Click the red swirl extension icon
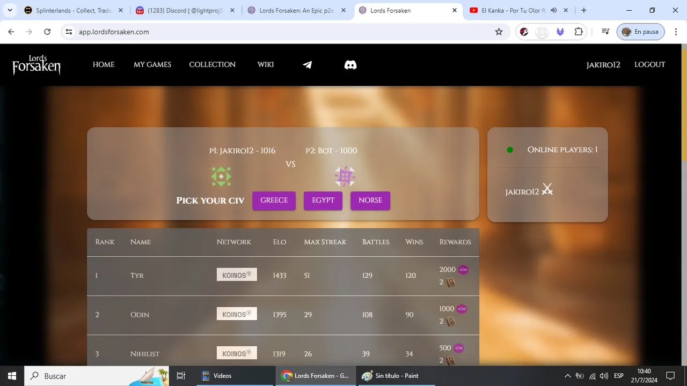 pyautogui.click(x=524, y=32)
